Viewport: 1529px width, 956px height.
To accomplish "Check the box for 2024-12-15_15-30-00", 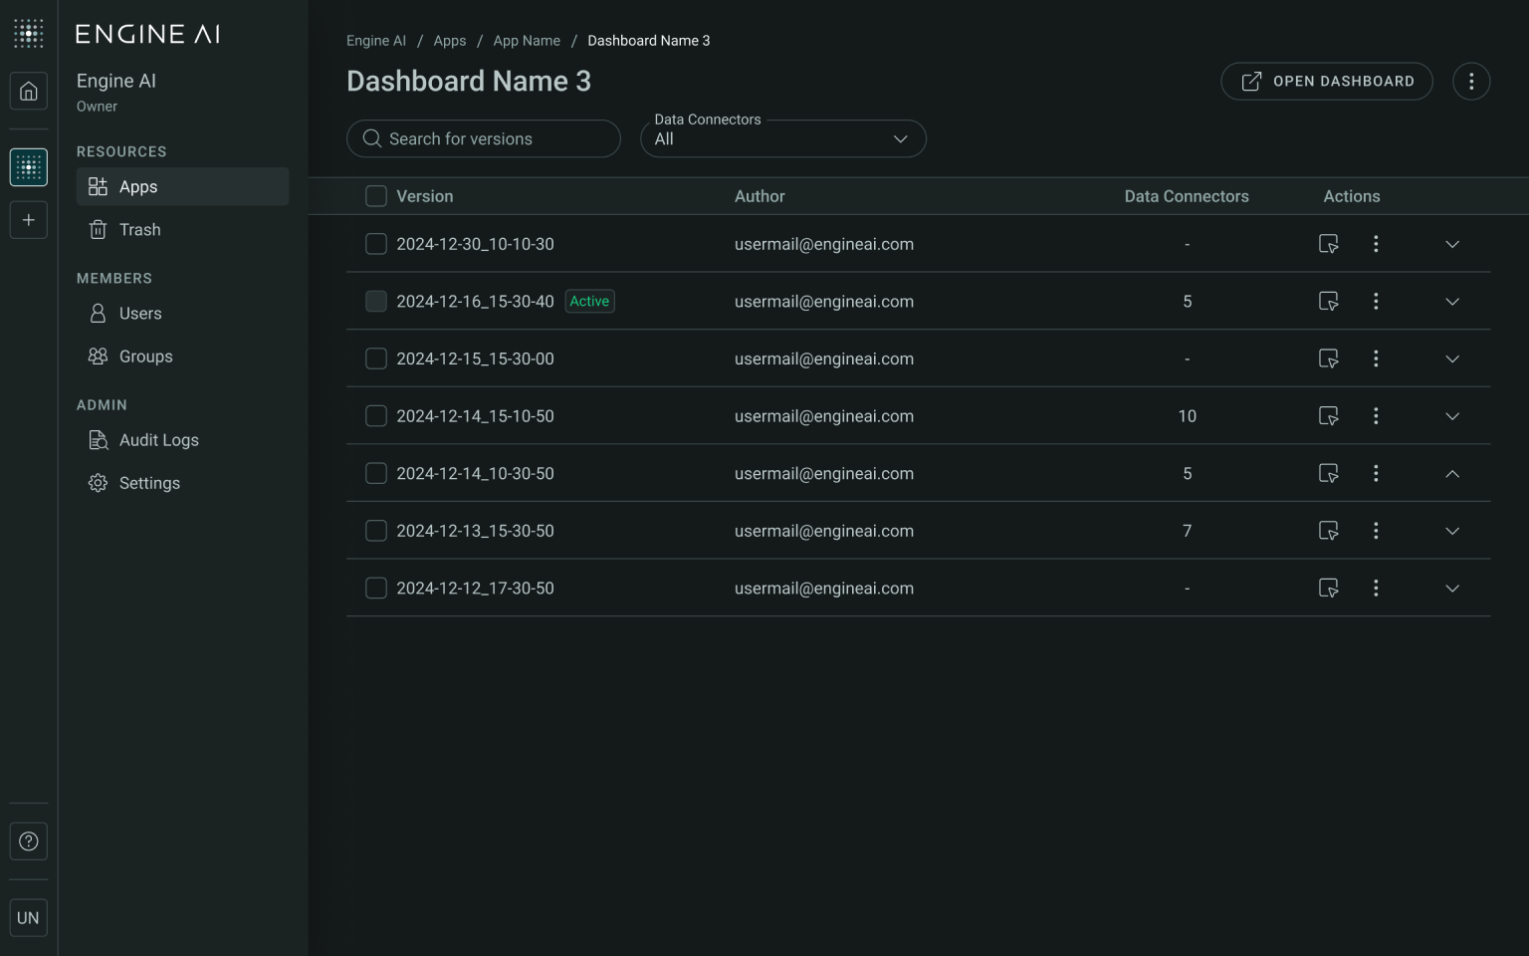I will pos(376,358).
